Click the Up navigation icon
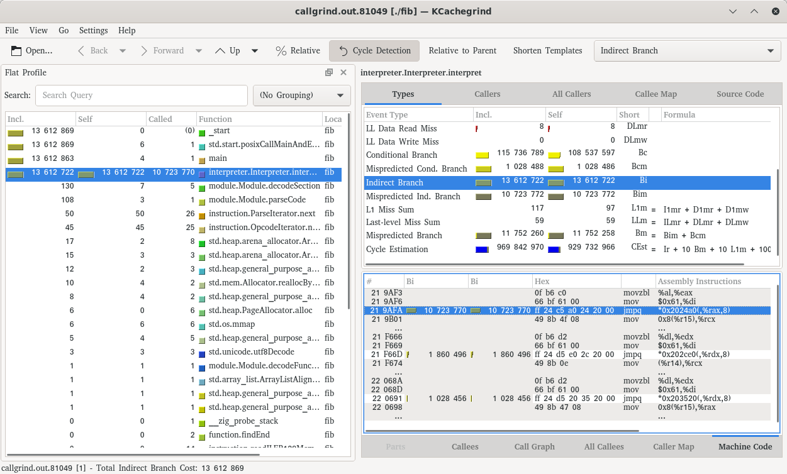Viewport: 787px width, 474px height. [220, 51]
